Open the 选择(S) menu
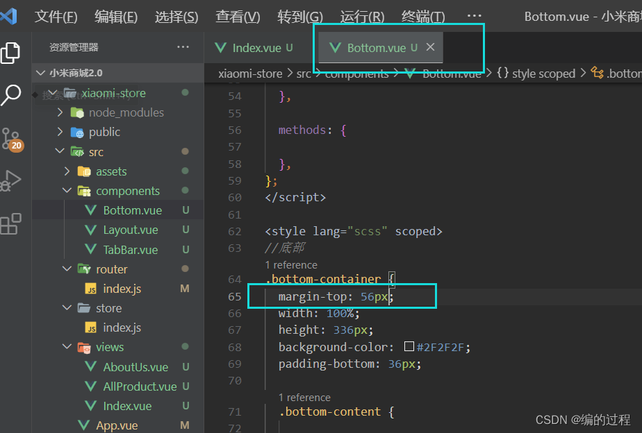Screen dimensions: 642x433 [x=176, y=17]
